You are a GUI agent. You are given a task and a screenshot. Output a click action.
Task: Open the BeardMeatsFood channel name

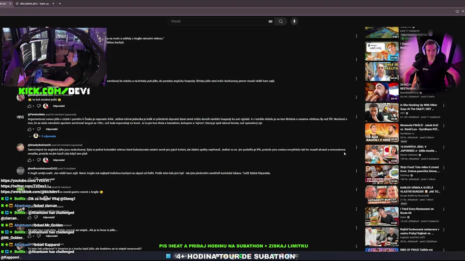pyautogui.click(x=410, y=93)
